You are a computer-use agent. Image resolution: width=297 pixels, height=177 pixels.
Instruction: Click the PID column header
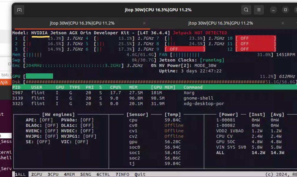pos(16,87)
